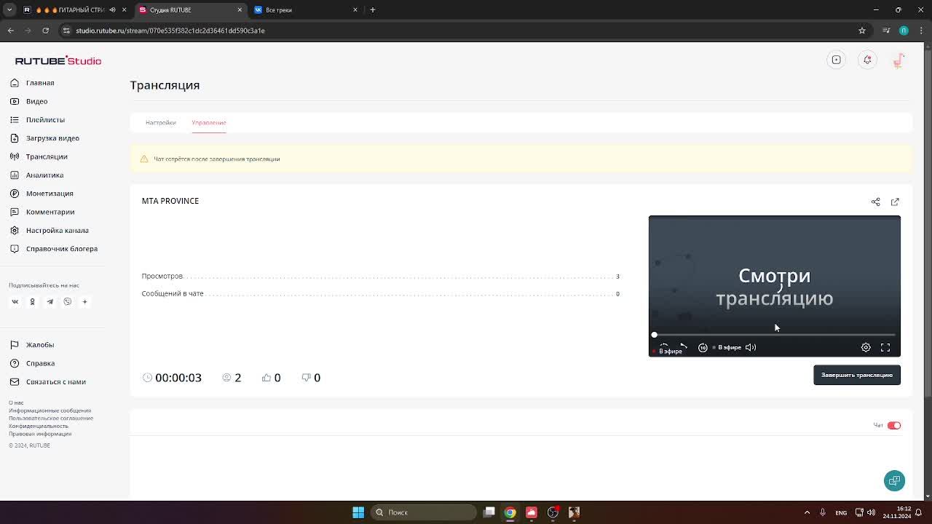The width and height of the screenshot is (932, 524).
Task: Click the stream player progress bar
Action: pos(774,335)
